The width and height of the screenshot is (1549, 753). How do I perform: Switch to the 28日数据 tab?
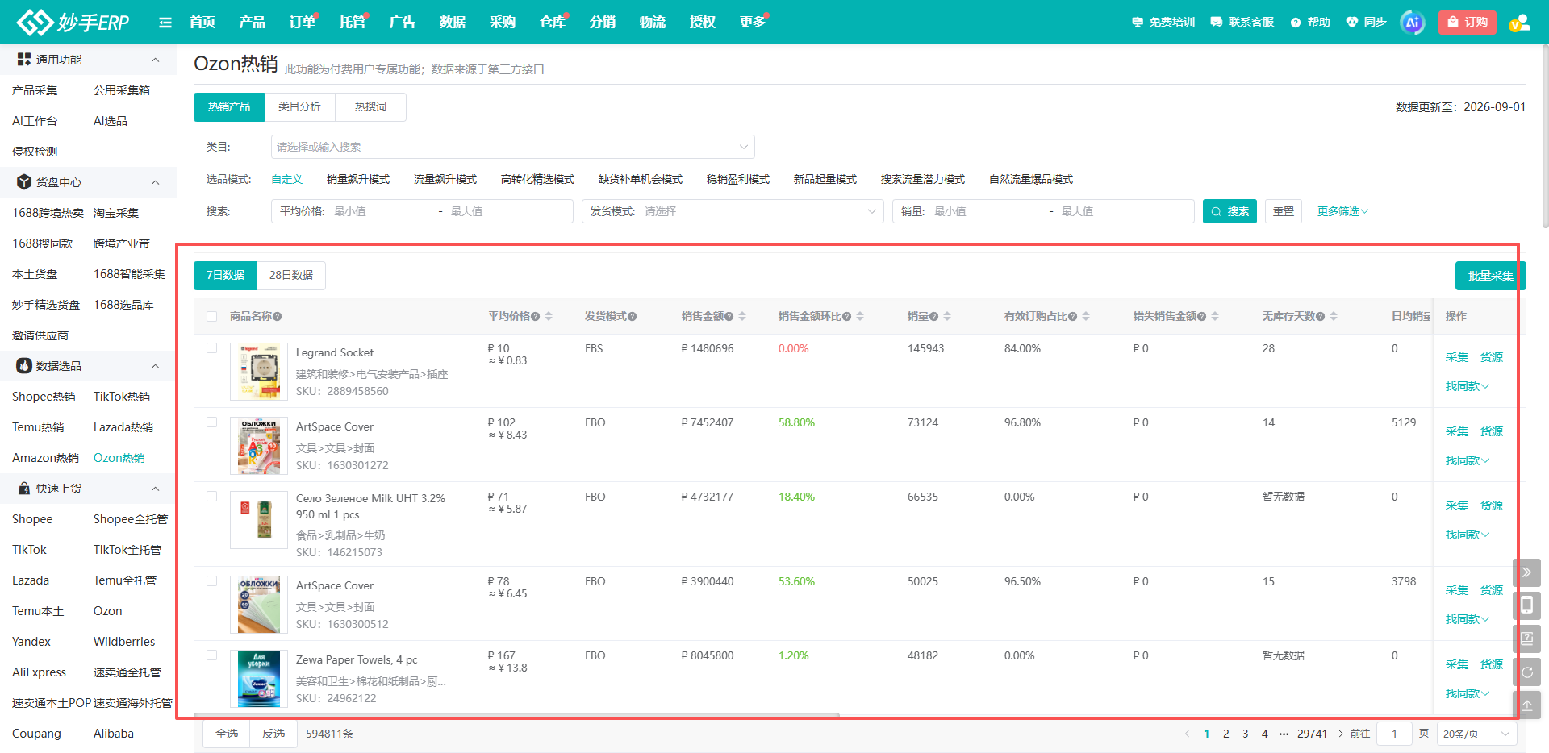[x=291, y=275]
